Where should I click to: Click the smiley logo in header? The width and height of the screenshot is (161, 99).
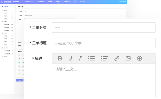tap(2, 2)
